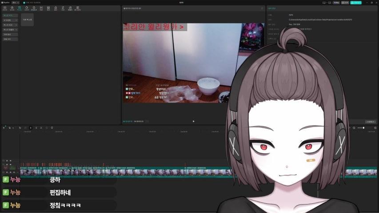
Task: Click the timeline zoom-out magnifier icon
Action: pos(354,128)
